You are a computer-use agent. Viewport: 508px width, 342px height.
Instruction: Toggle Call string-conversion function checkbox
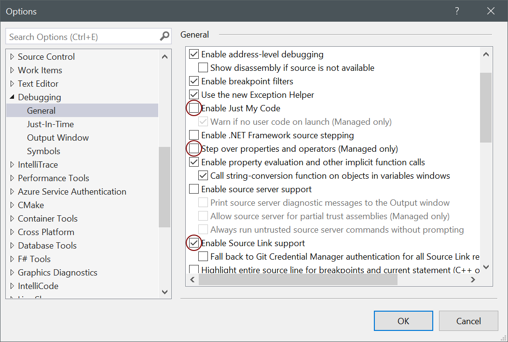[203, 175]
